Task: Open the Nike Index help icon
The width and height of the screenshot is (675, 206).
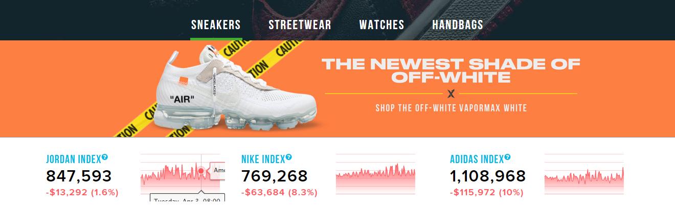Action: (289, 157)
